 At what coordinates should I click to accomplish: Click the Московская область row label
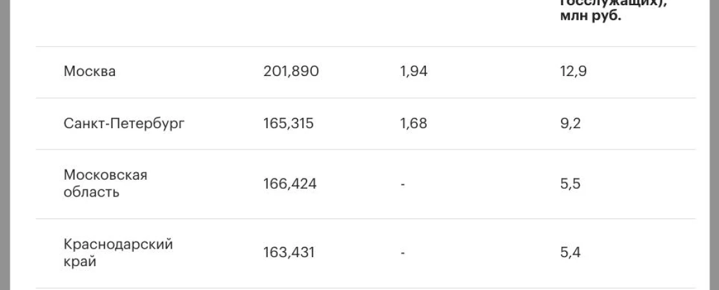point(105,184)
